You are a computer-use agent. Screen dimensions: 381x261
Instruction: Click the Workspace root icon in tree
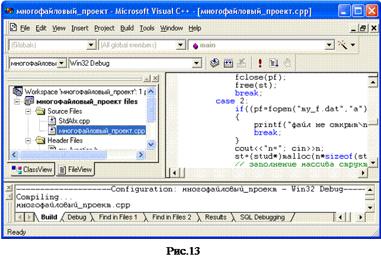click(18, 92)
